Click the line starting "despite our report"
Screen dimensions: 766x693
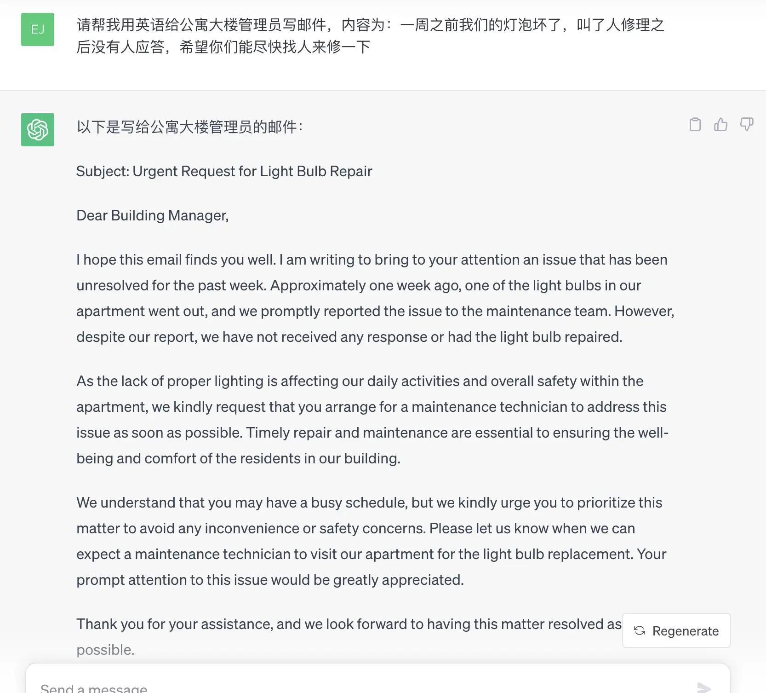(x=349, y=337)
